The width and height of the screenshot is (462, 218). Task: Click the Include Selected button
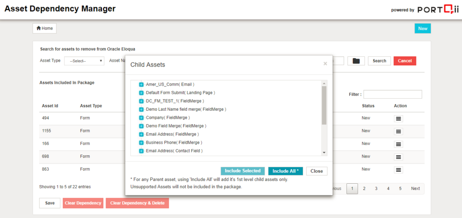coord(243,171)
